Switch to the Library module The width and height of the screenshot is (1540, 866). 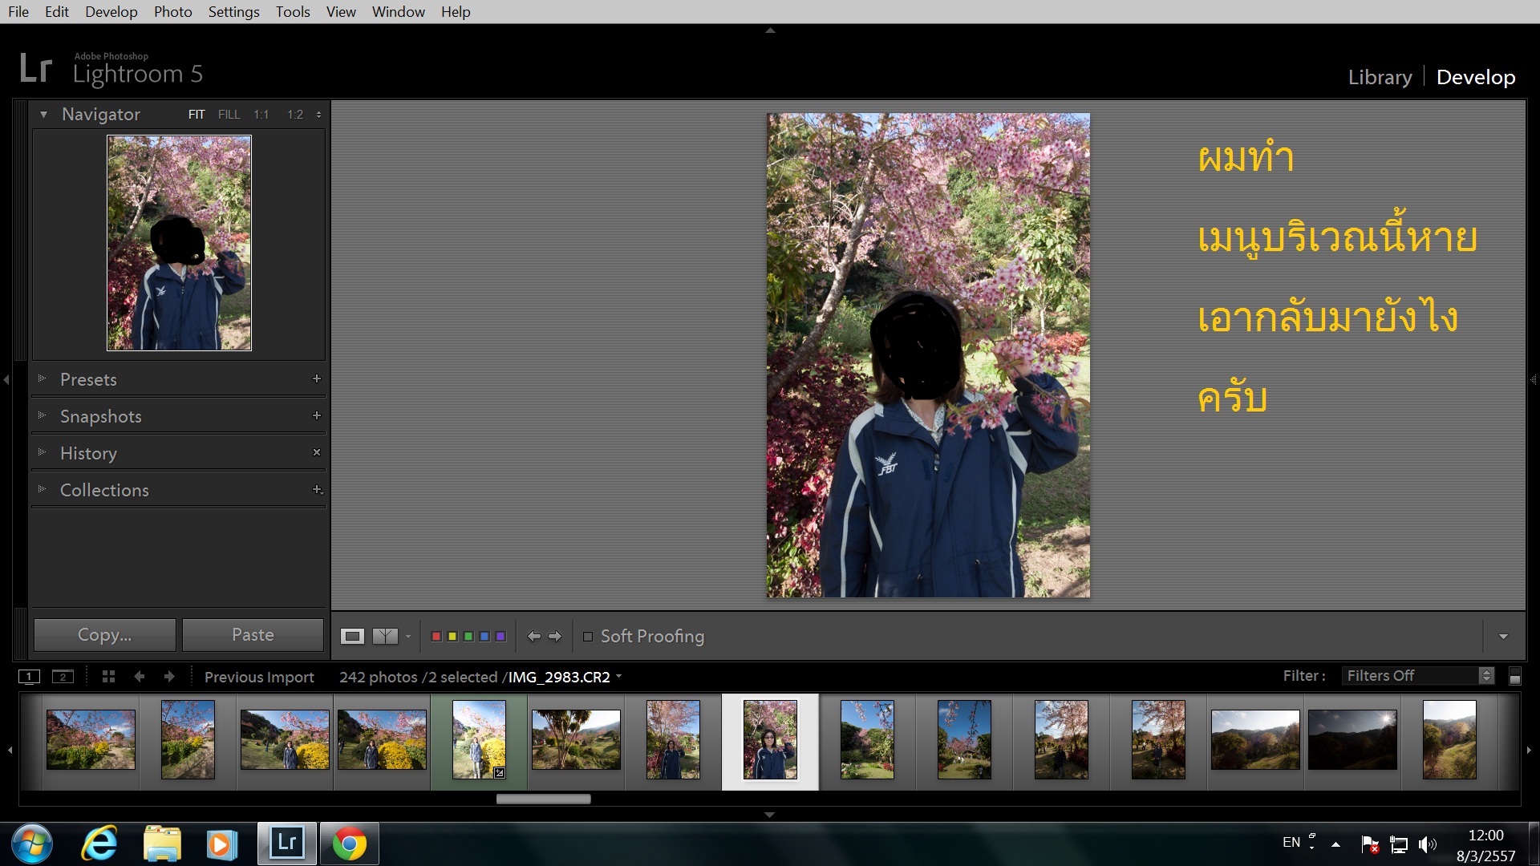pyautogui.click(x=1380, y=77)
